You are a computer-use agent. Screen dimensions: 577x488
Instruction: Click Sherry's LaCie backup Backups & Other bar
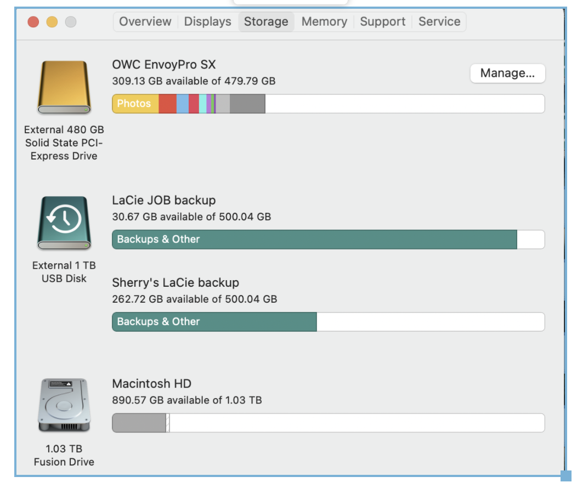pyautogui.click(x=214, y=322)
